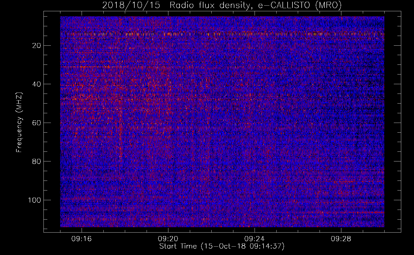Click the '09:28' time axis label
Viewport: 414px width, 255px height.
coord(341,239)
